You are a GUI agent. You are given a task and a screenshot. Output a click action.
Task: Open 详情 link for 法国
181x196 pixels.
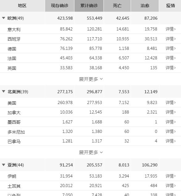tap(170, 58)
